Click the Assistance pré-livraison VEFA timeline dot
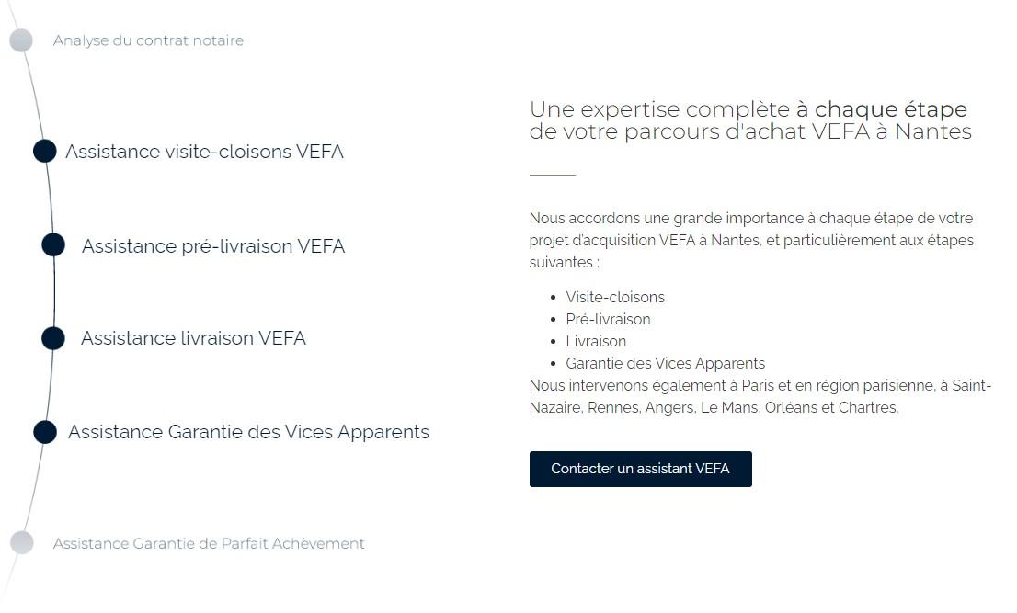 53,245
